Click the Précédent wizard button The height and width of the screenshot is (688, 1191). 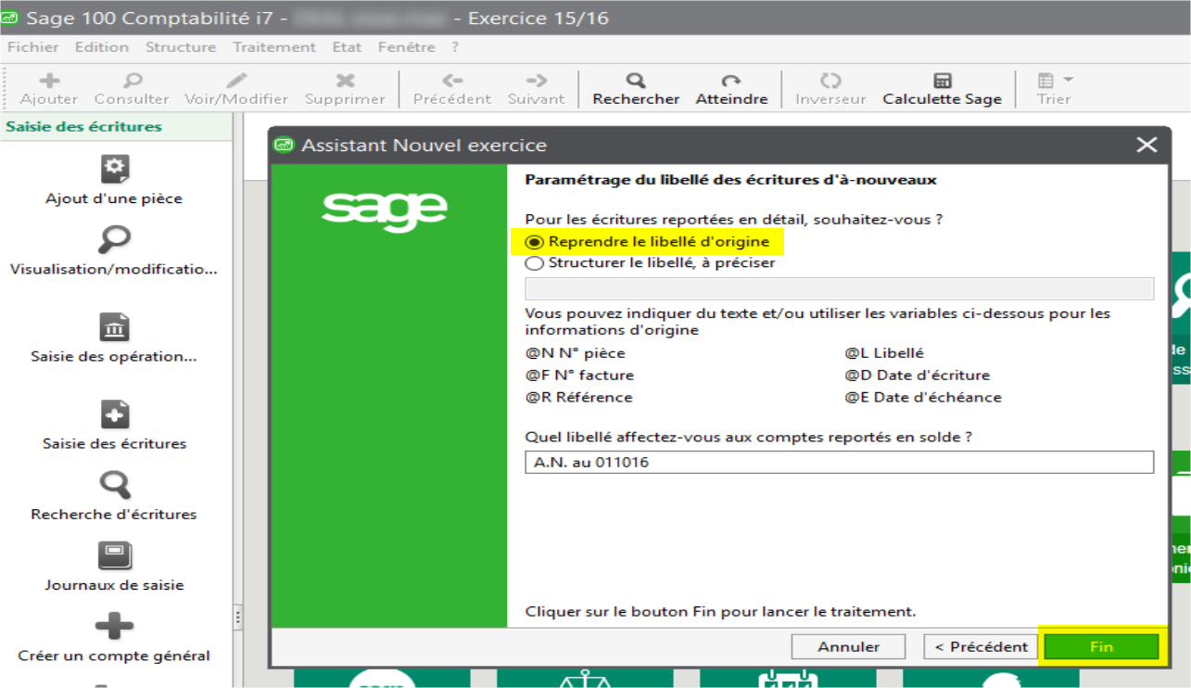[981, 646]
